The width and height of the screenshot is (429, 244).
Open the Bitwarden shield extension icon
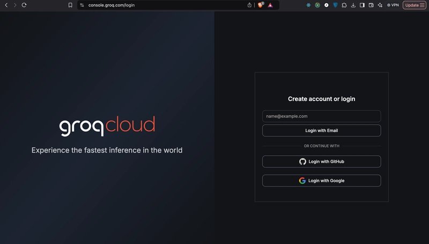pos(336,5)
